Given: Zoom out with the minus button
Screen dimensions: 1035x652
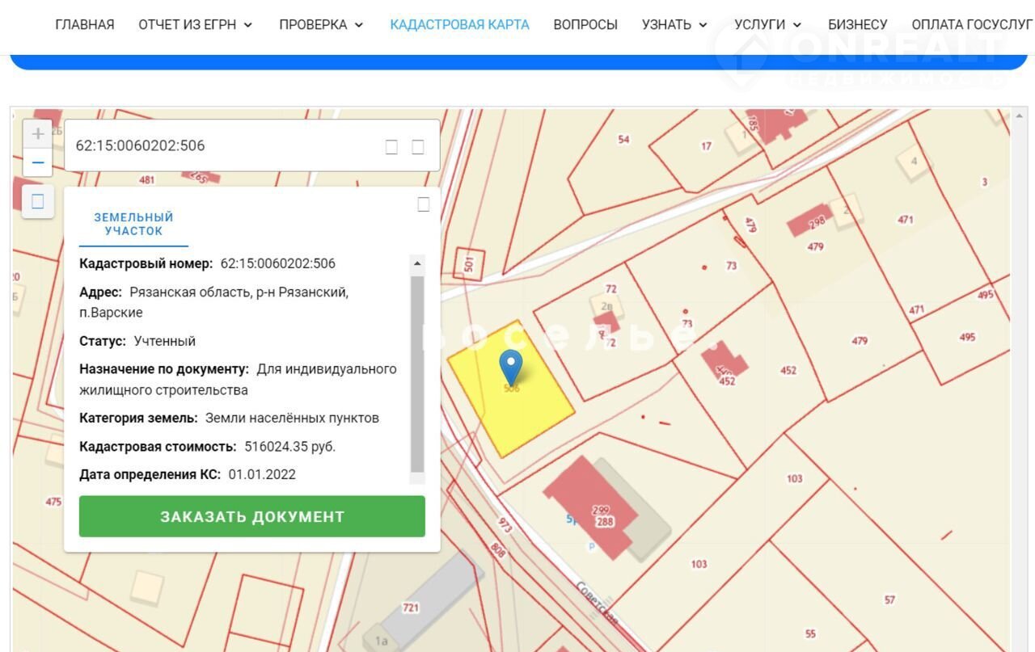Looking at the screenshot, I should [37, 162].
